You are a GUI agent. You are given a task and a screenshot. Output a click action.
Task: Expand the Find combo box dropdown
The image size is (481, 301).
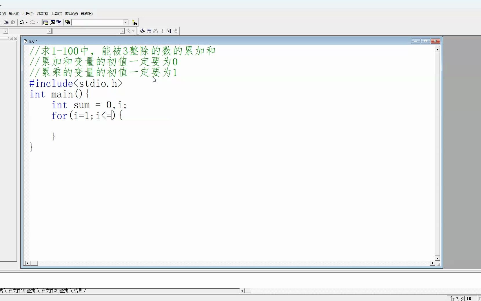[126, 22]
